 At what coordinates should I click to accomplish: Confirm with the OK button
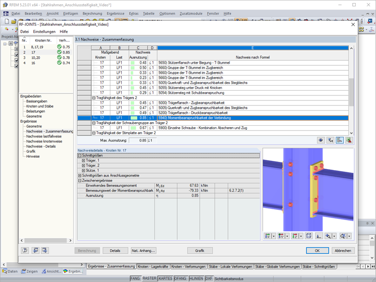point(317,251)
